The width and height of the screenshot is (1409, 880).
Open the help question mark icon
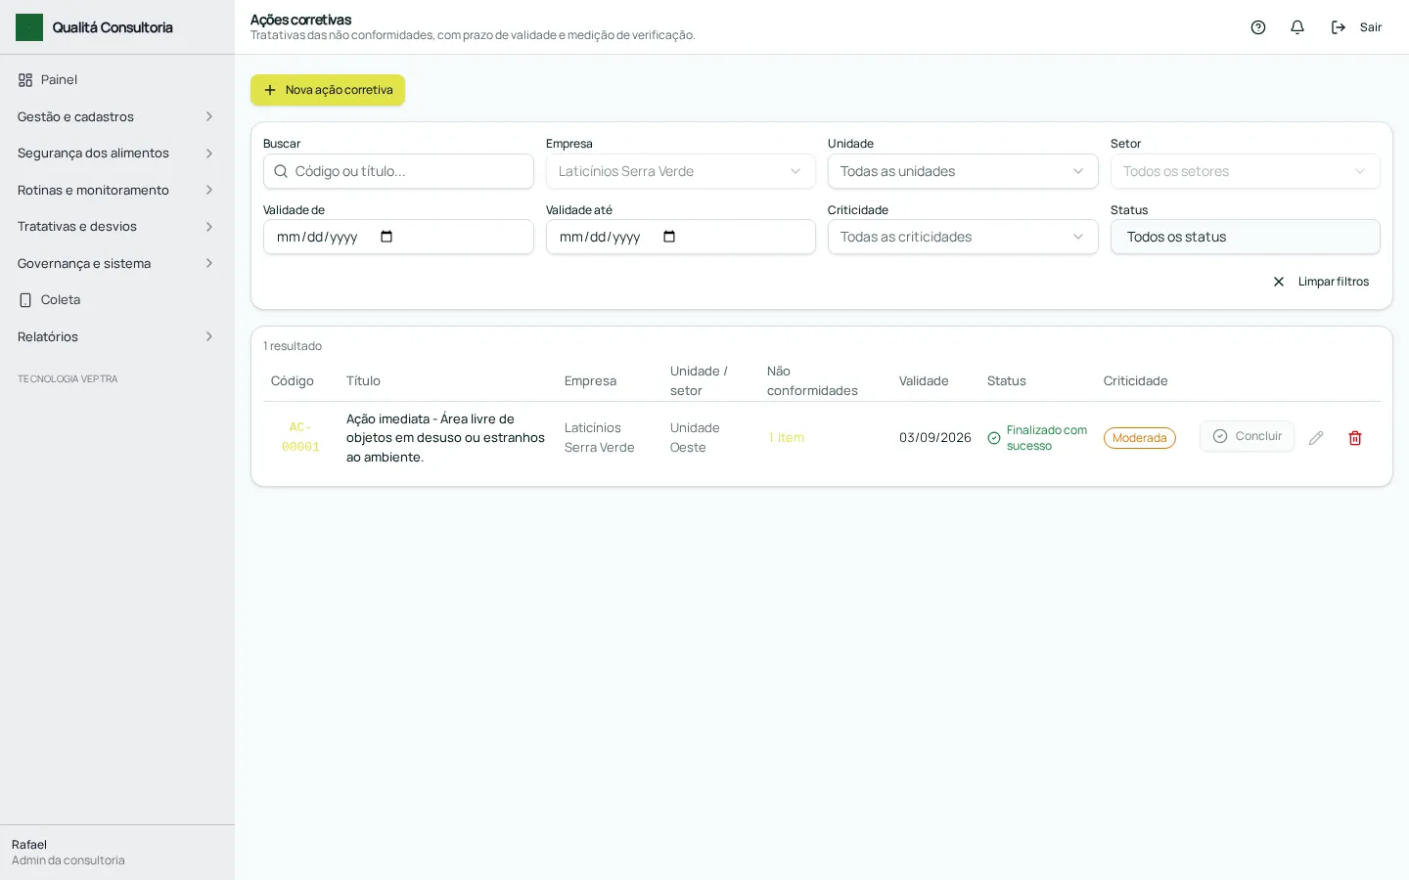[1258, 27]
